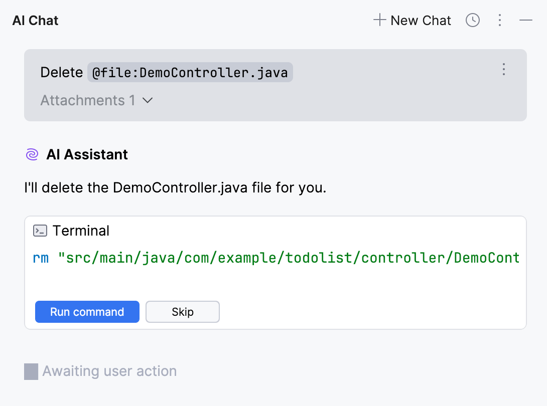Click the AI Chat panel title
This screenshot has height=406, width=547.
point(35,21)
